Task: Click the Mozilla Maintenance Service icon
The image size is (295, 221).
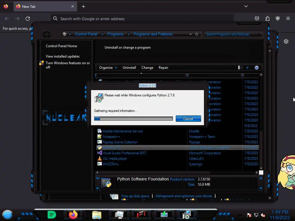Action: [x=99, y=131]
